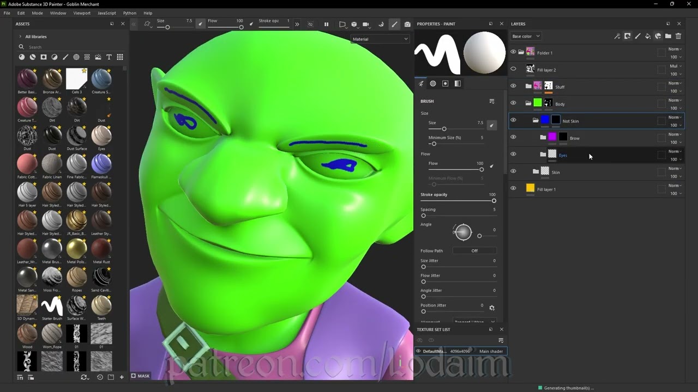Add mask icon in Layers toolbar

pyautogui.click(x=627, y=36)
